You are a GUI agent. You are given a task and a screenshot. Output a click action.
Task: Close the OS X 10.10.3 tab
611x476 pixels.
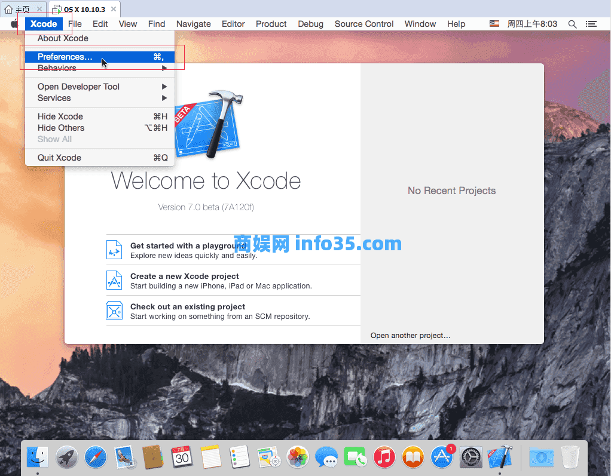click(114, 9)
